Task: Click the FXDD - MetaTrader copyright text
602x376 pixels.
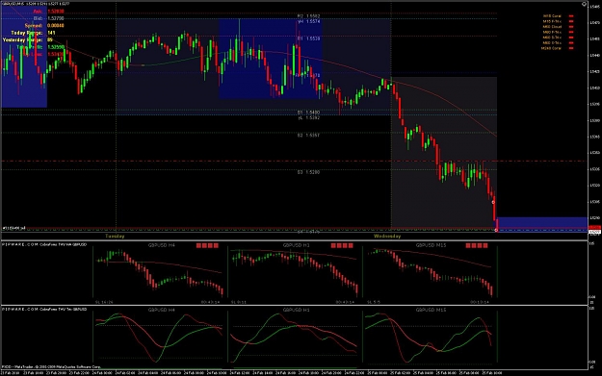Action: click(51, 366)
